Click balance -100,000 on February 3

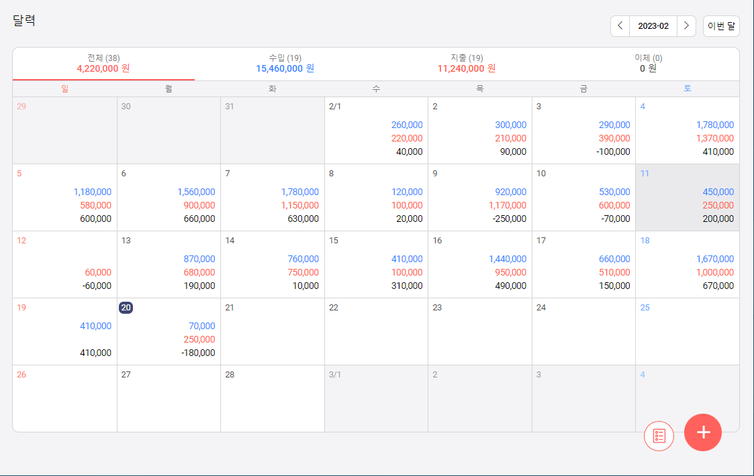[613, 152]
